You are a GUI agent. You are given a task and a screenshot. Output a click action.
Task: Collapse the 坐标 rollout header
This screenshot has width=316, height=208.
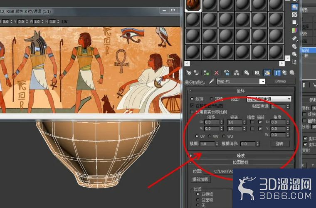(x=241, y=91)
